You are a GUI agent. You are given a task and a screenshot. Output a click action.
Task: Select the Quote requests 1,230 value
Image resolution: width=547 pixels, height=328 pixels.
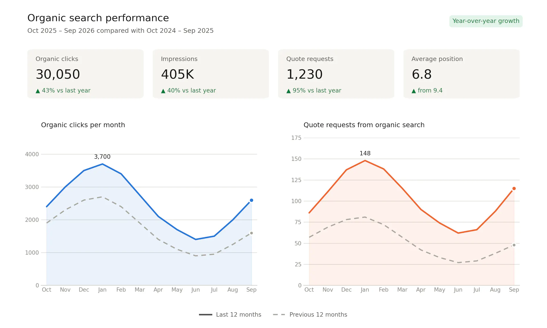click(305, 74)
